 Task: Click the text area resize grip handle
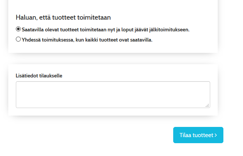pyautogui.click(x=207, y=105)
